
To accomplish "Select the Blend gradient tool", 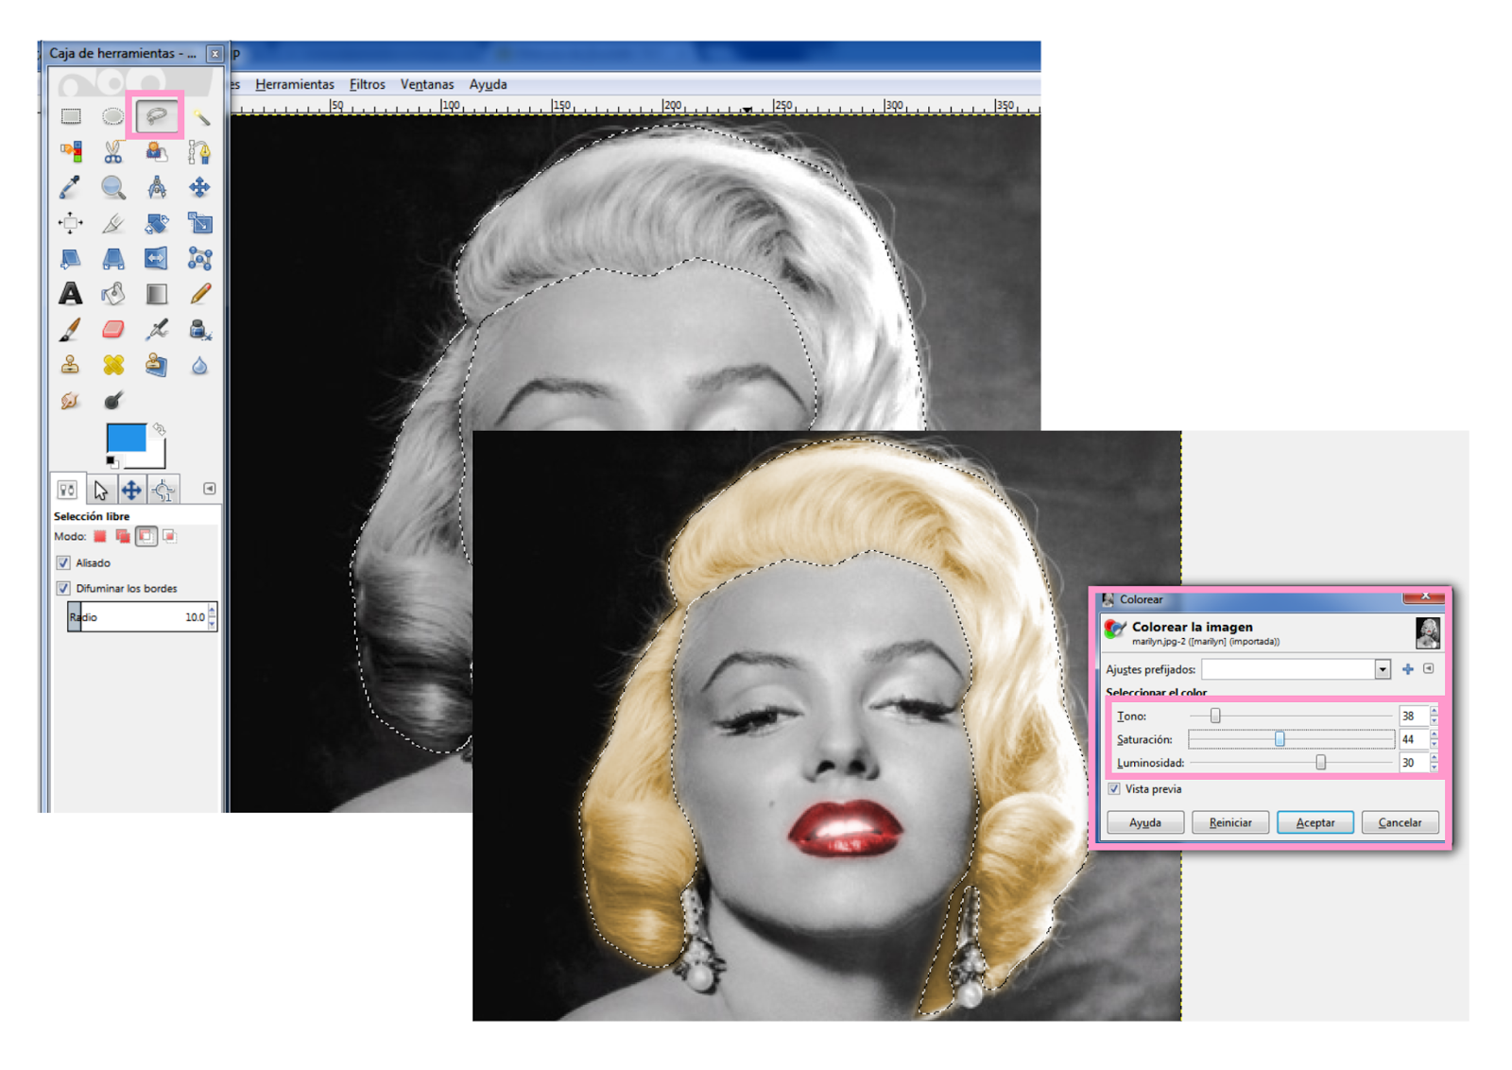I will (157, 294).
